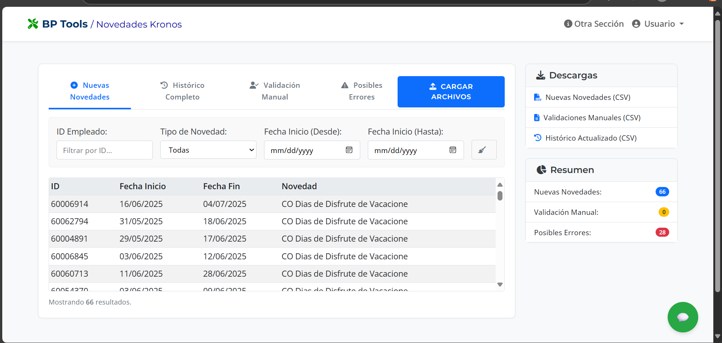Screen dimensions: 722x343
Task: Open the calendar icon for Fecha Inicio (Hasta)
Action: coord(453,150)
